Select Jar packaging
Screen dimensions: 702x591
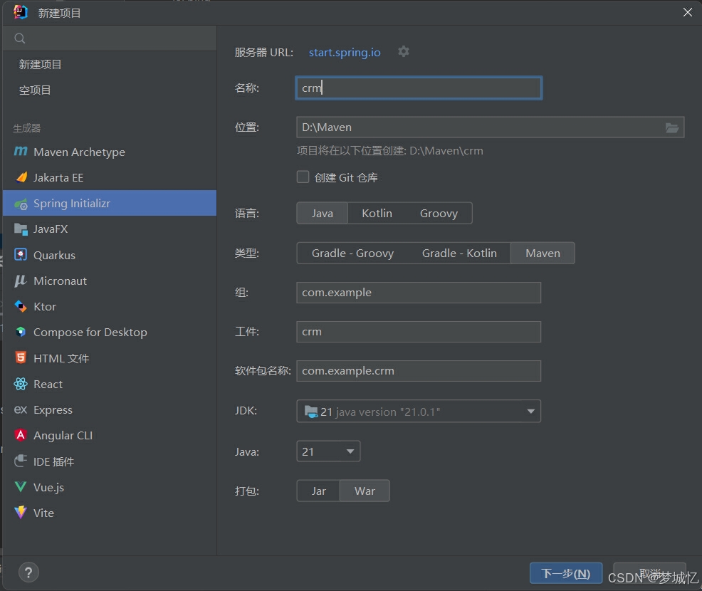(x=318, y=491)
